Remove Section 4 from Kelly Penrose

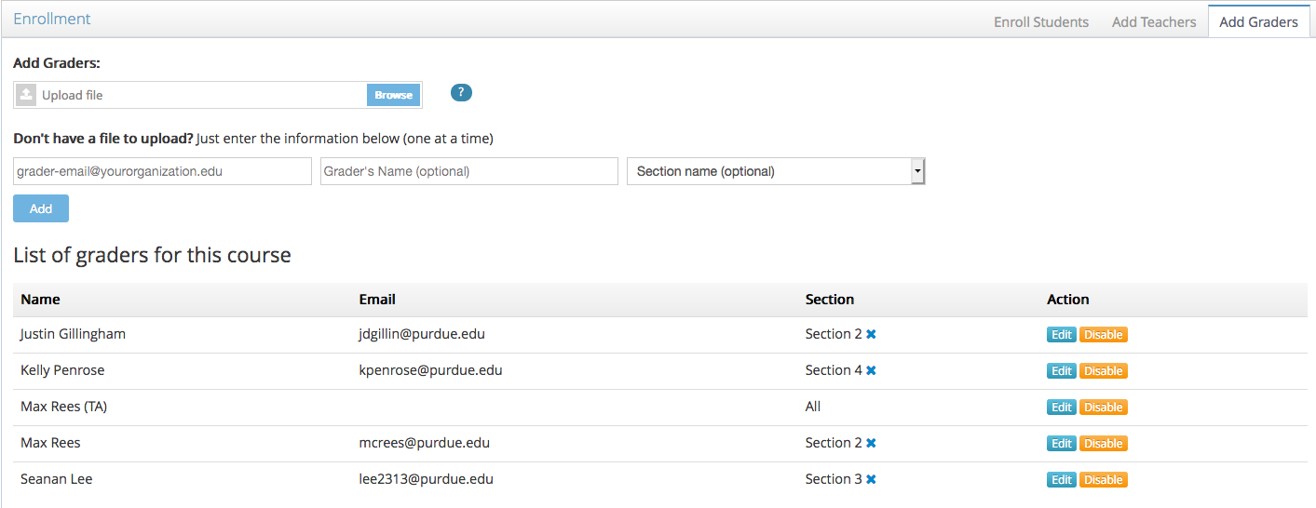[871, 370]
